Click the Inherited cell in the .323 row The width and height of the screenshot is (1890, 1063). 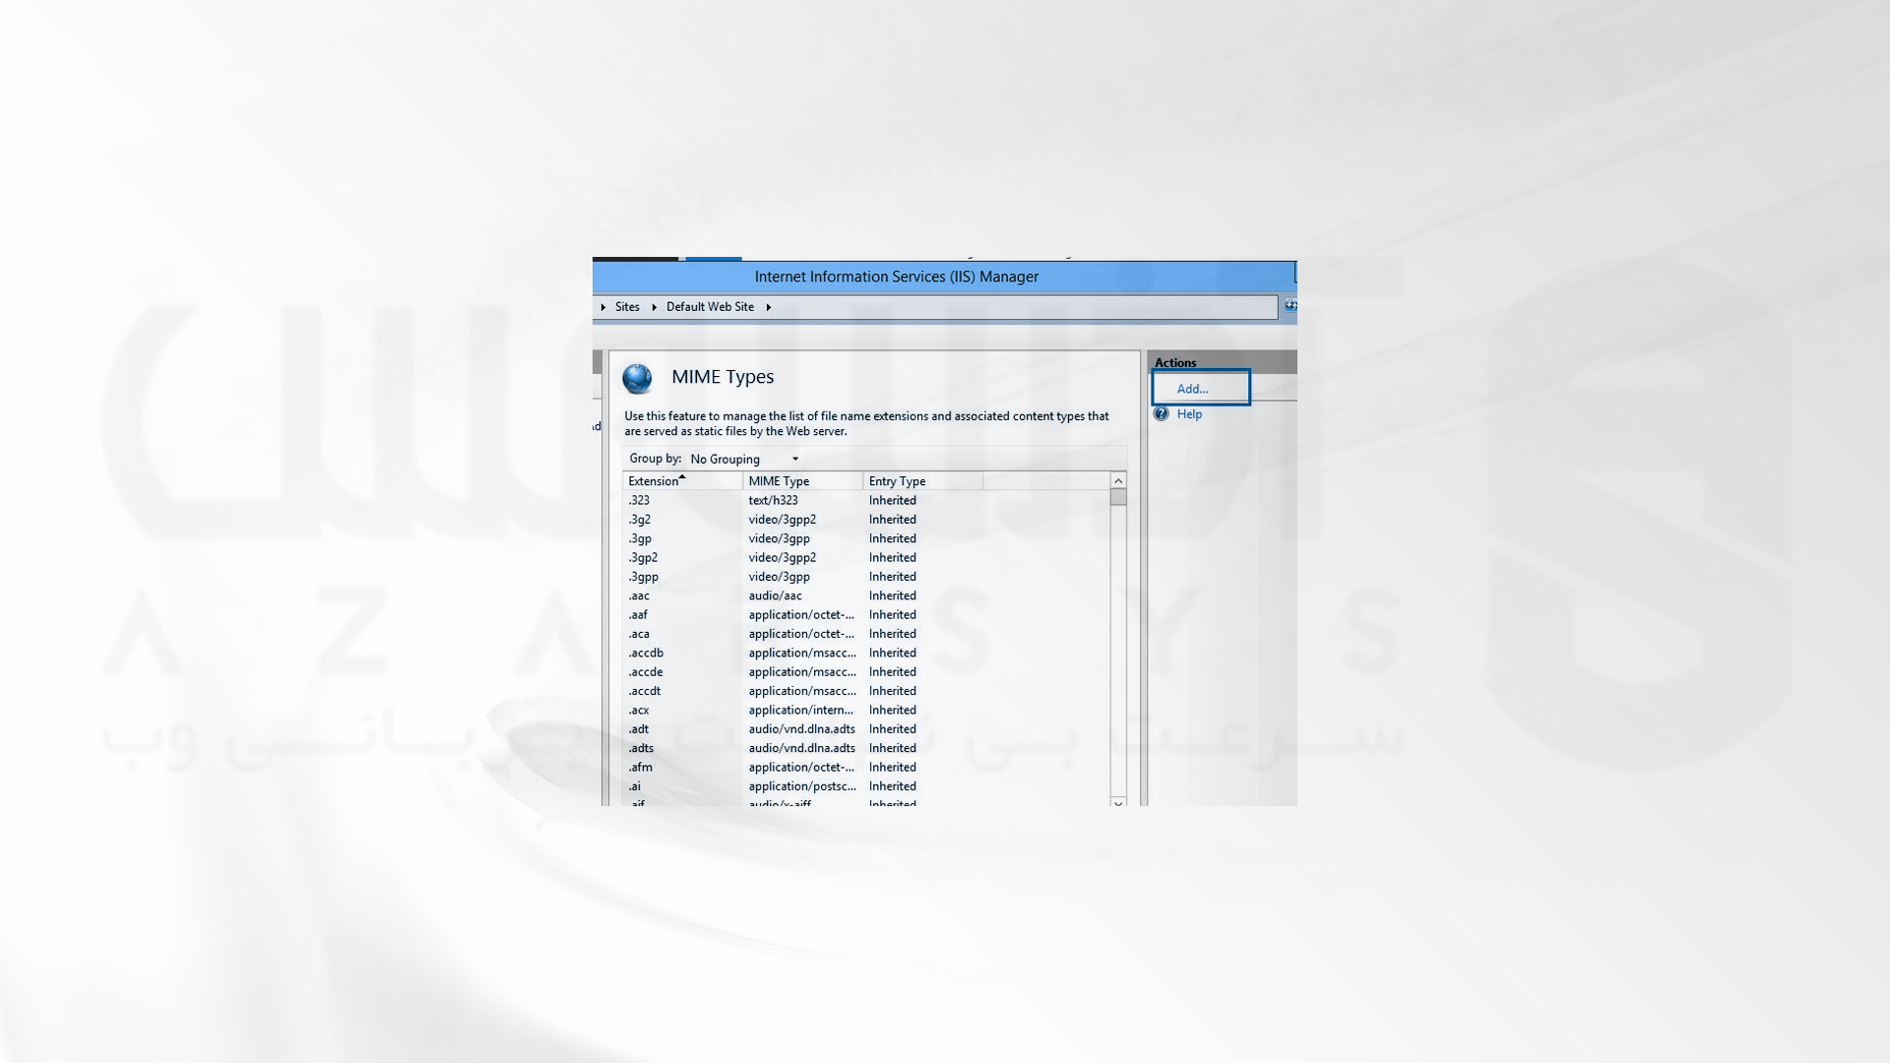(892, 501)
